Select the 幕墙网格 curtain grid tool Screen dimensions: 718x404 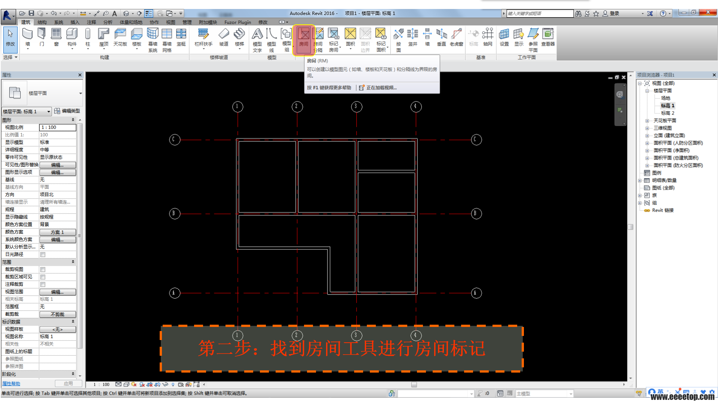[x=167, y=40]
